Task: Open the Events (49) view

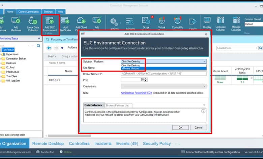Action: (x=127, y=144)
